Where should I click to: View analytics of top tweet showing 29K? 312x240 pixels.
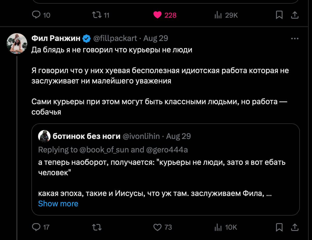218,15
